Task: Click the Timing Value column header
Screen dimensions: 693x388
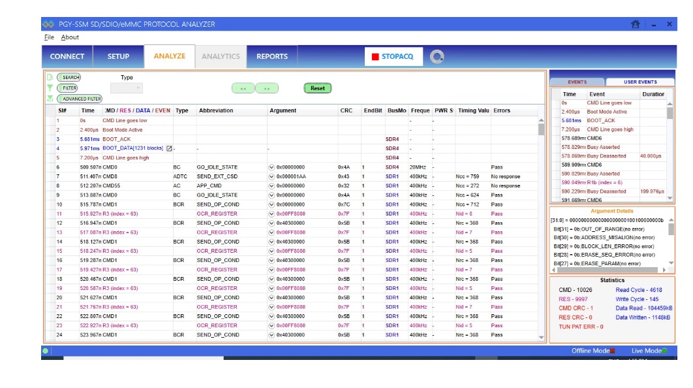Action: pyautogui.click(x=473, y=110)
